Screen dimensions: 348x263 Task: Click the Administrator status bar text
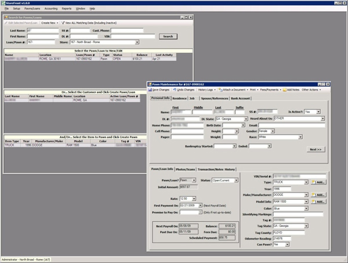pos(26,260)
